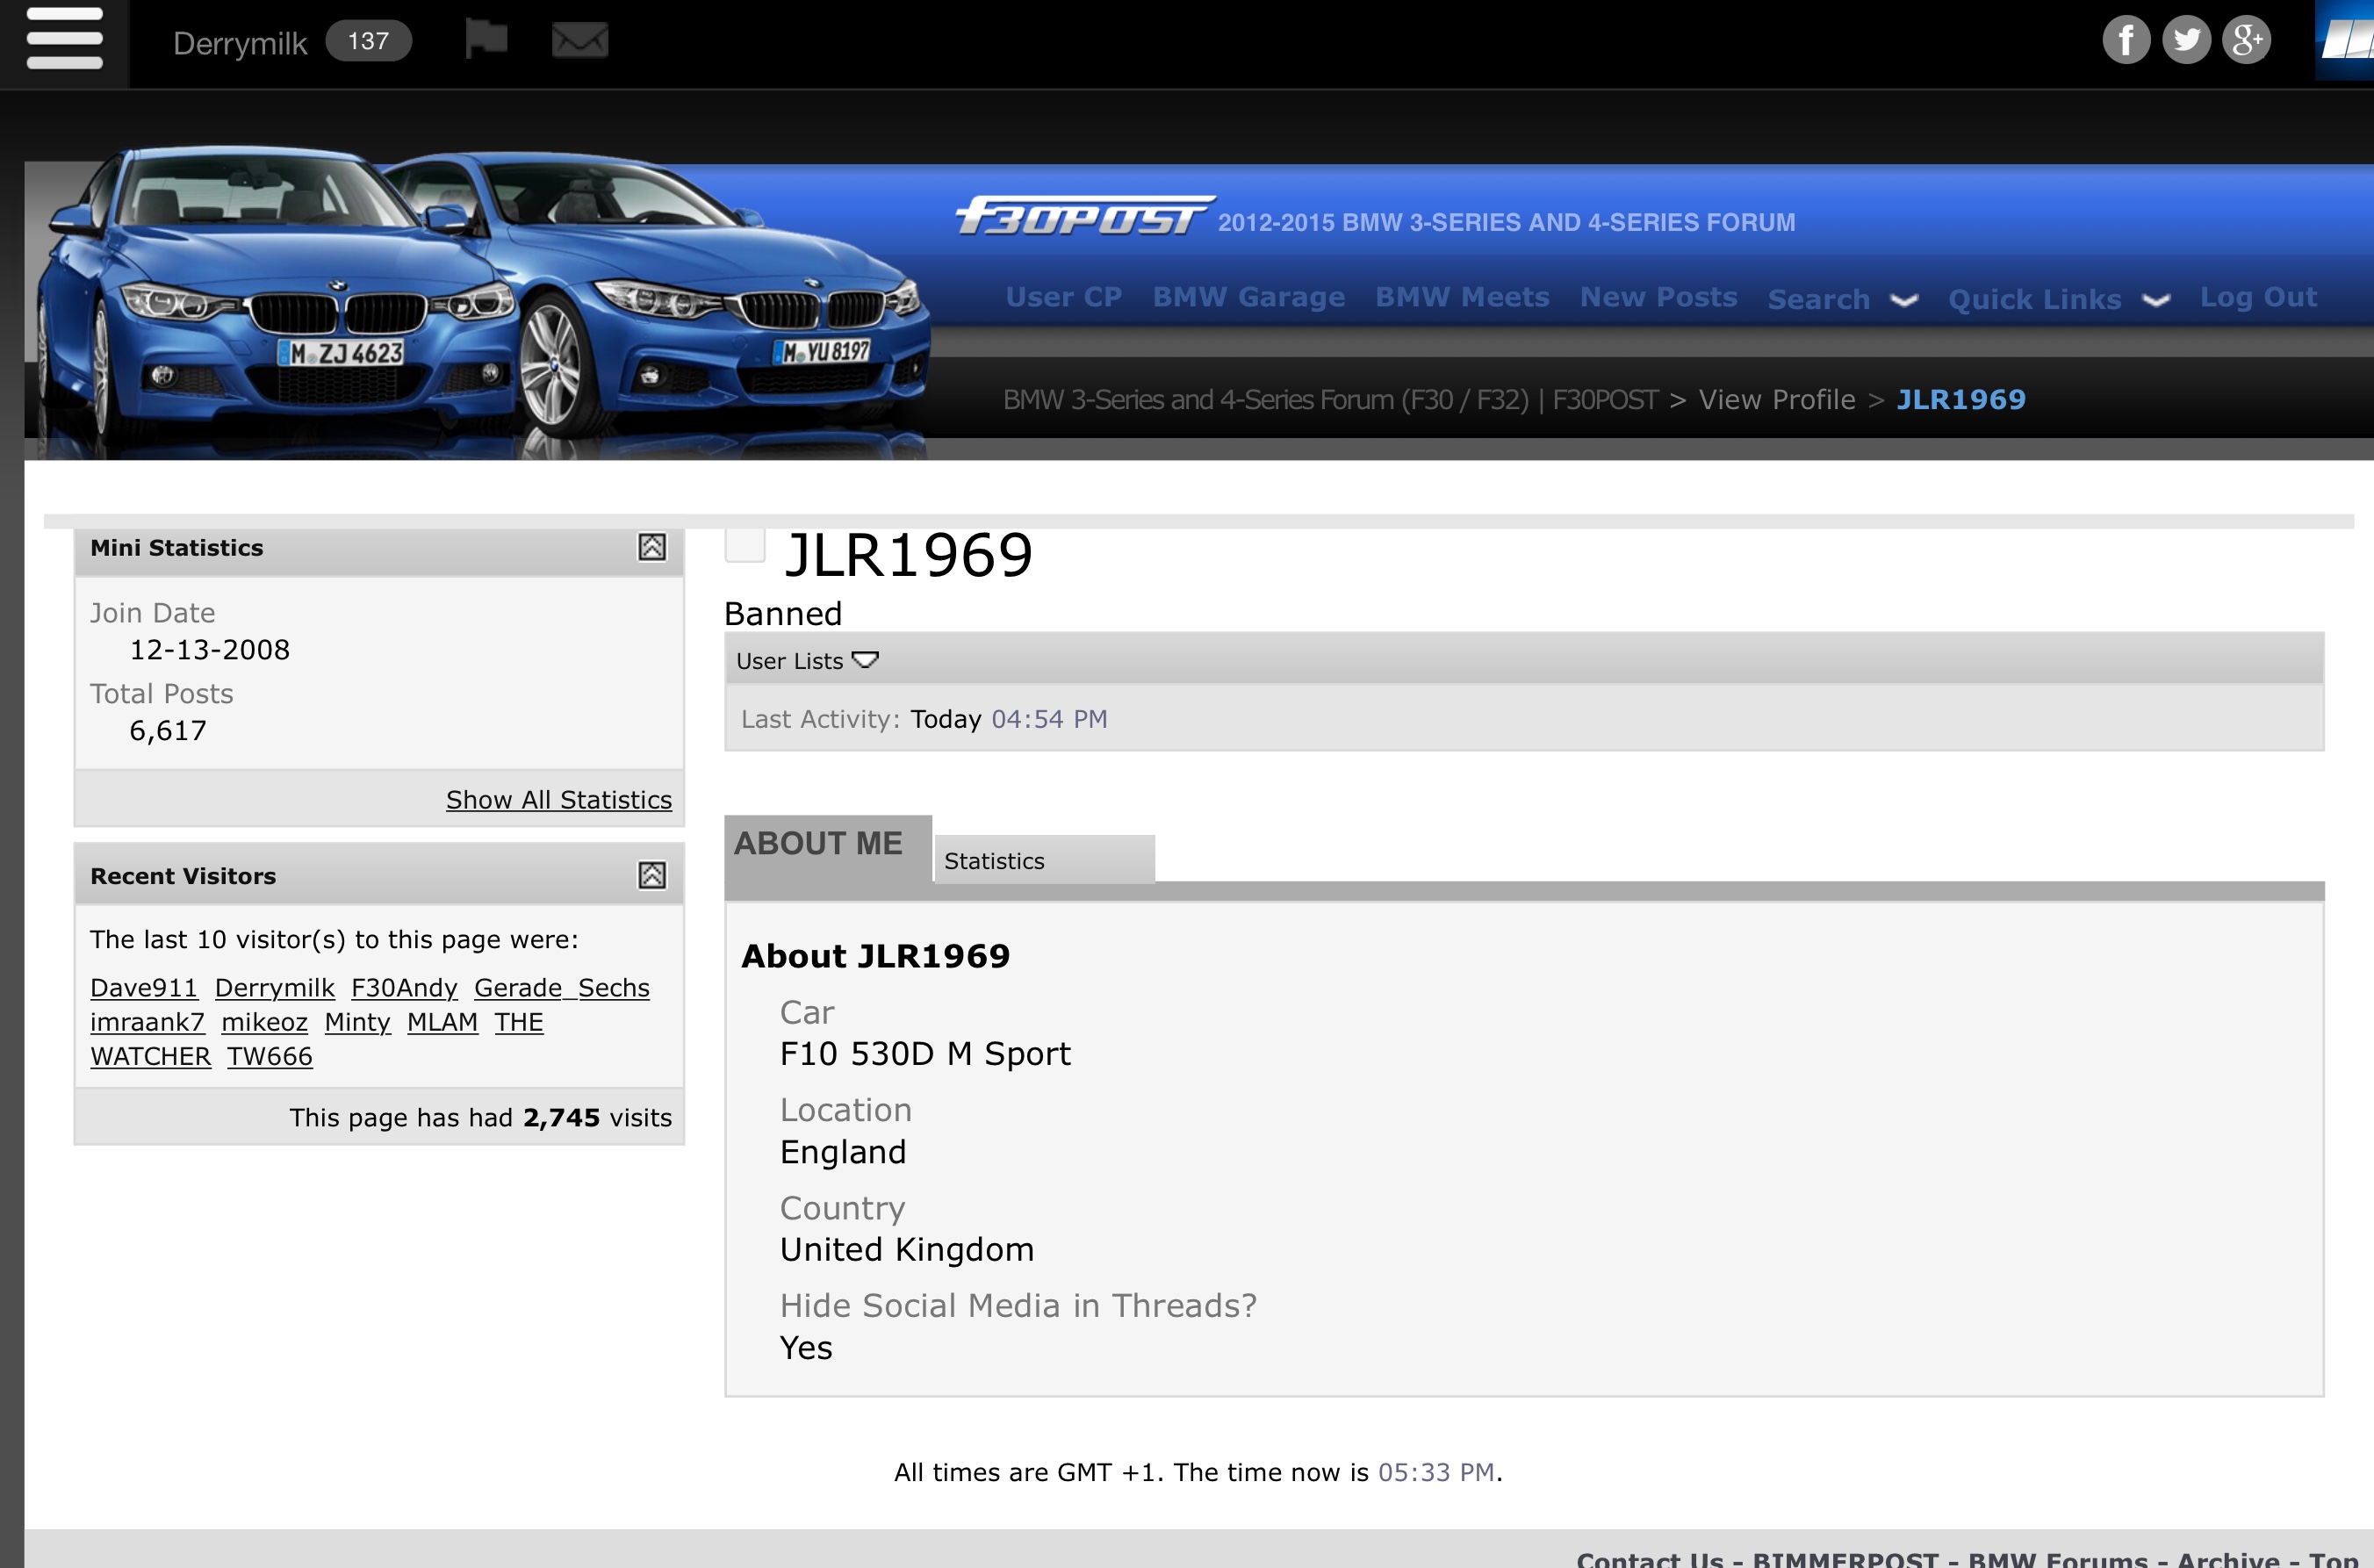
Task: Collapse the Mini Statistics panel
Action: click(x=652, y=547)
